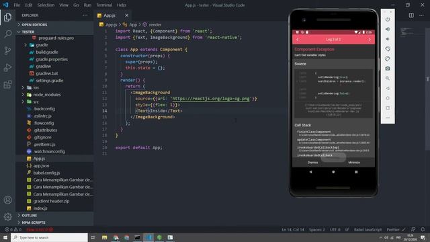Select the App.js editor tab
The image size is (430, 242).
tap(109, 15)
